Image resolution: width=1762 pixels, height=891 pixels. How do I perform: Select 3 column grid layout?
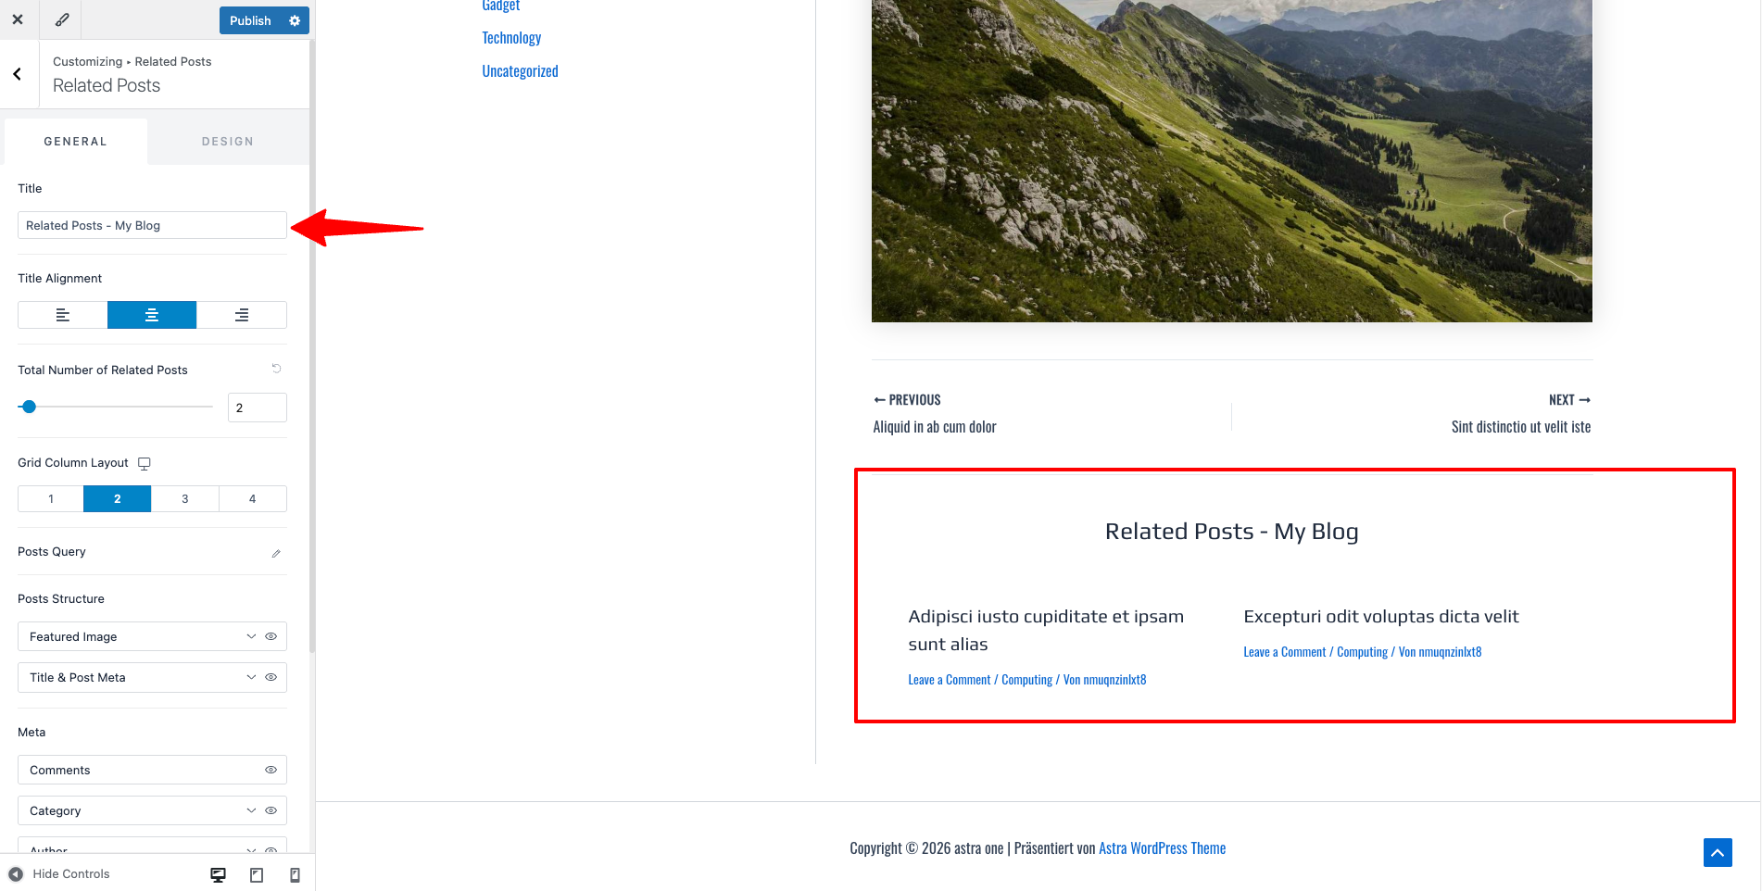point(185,499)
